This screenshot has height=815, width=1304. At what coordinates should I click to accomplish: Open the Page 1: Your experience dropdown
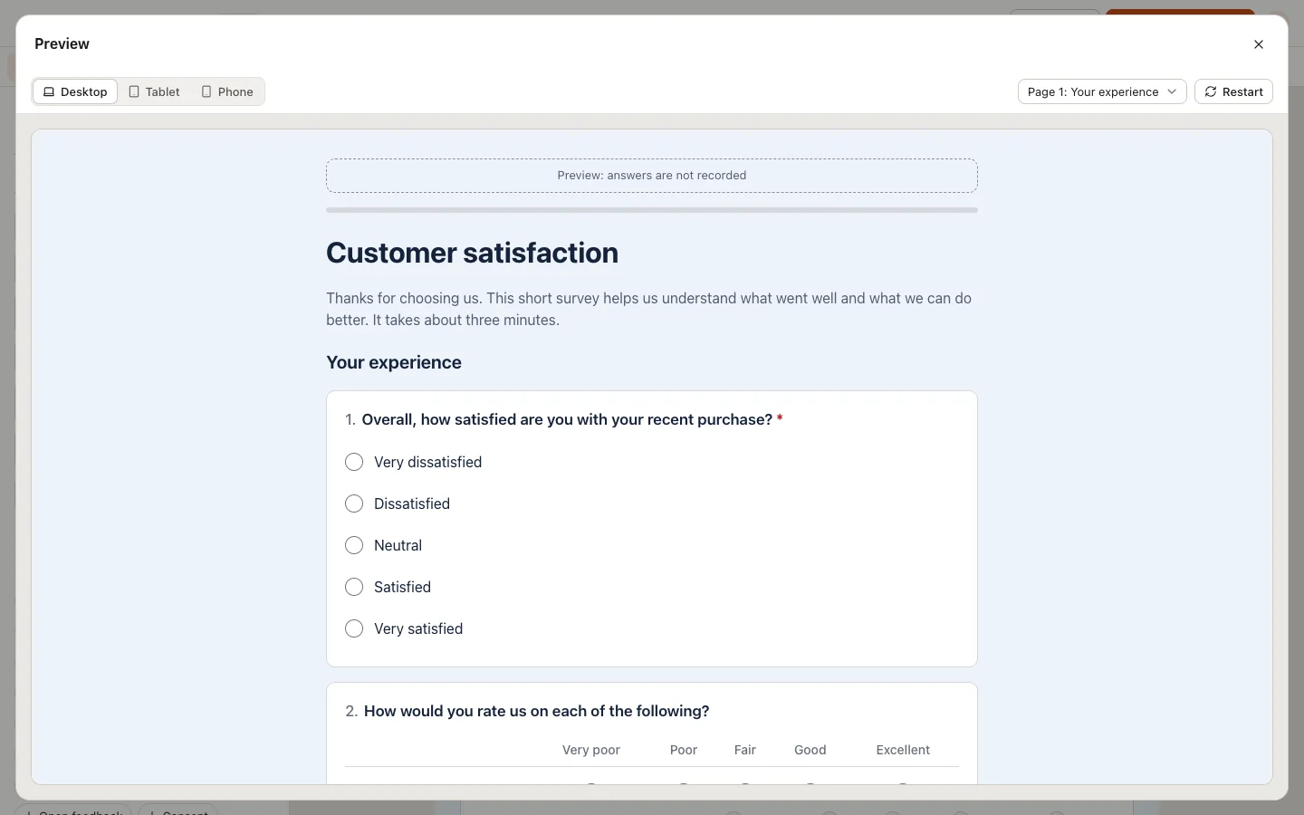pyautogui.click(x=1102, y=91)
